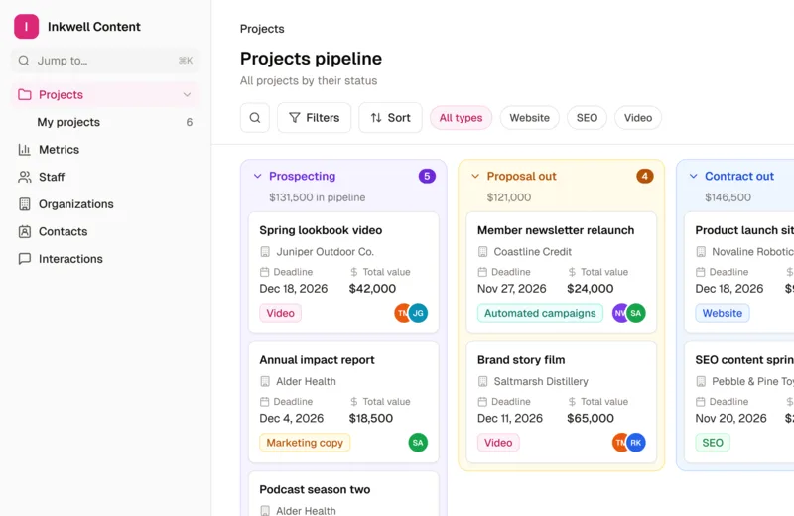794x516 pixels.
Task: Open the Annual impact report card
Action: [x=343, y=402]
